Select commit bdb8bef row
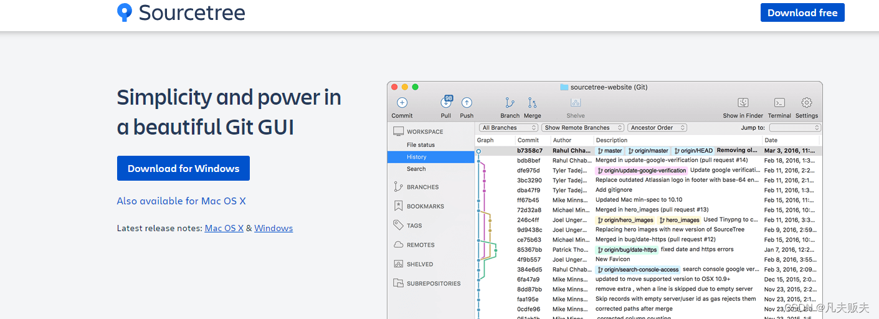The width and height of the screenshot is (879, 319). (649, 160)
